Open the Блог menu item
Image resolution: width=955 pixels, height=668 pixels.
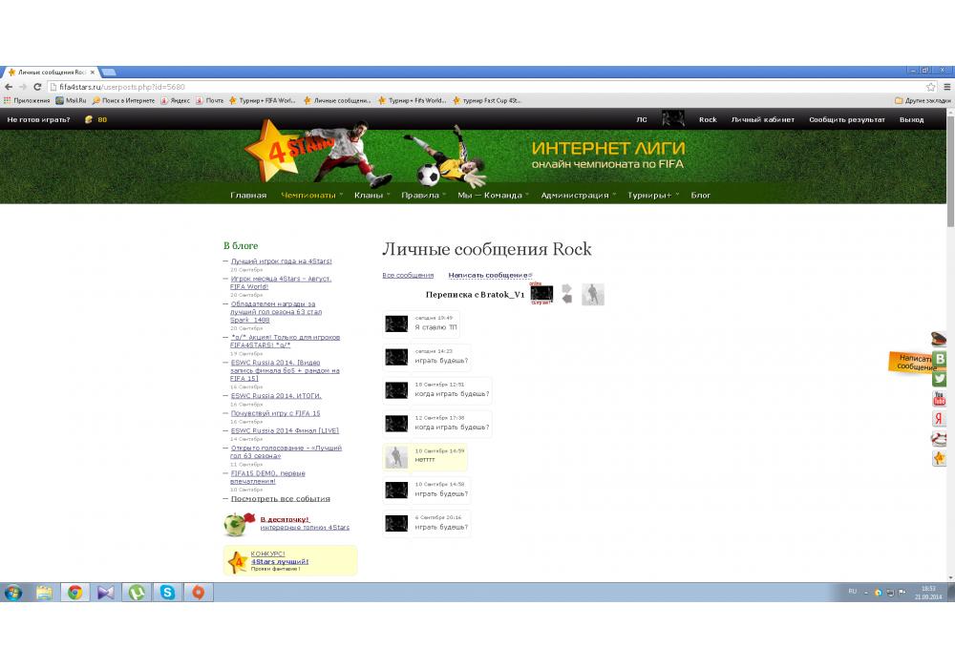(700, 196)
